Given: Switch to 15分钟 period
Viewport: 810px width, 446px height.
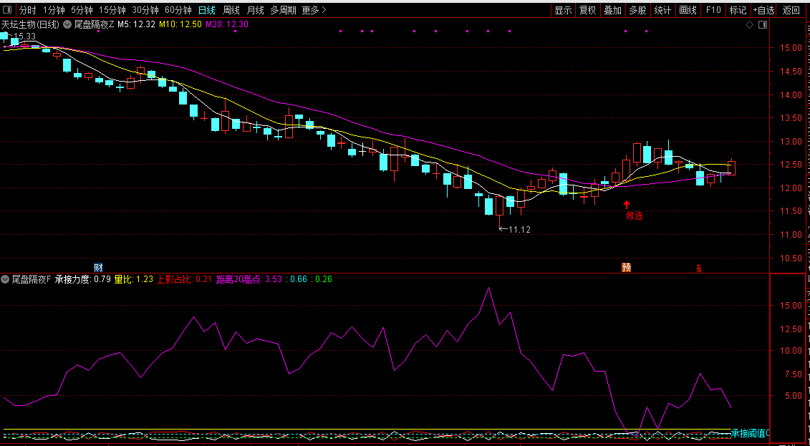Looking at the screenshot, I should [112, 10].
